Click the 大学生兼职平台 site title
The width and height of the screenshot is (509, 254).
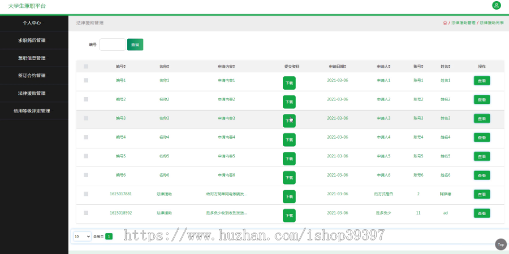coord(27,6)
